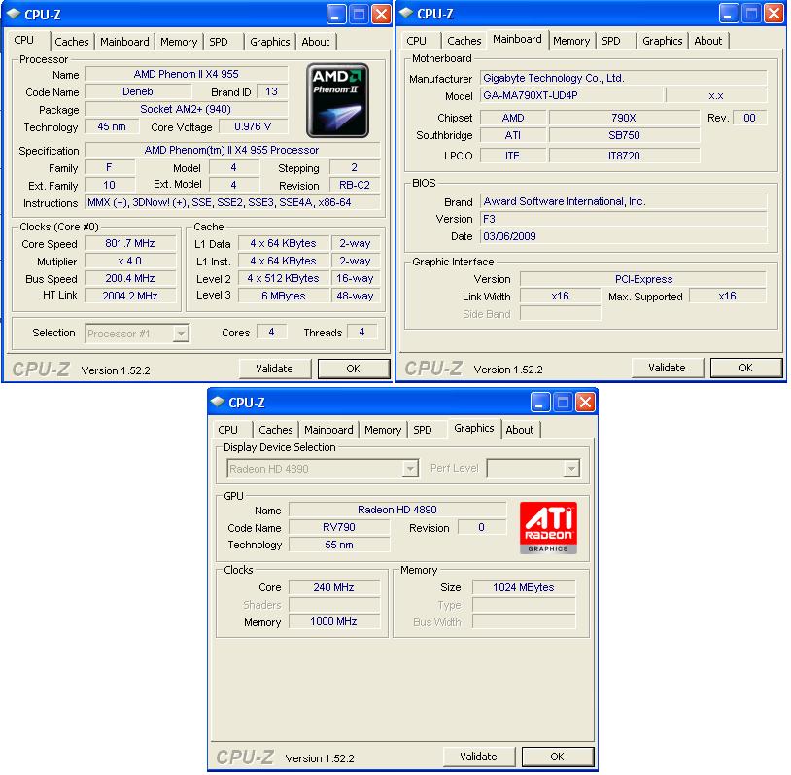Viewport: 791px width, 775px height.
Task: Open Memory tab in Graphics window
Action: tap(383, 430)
